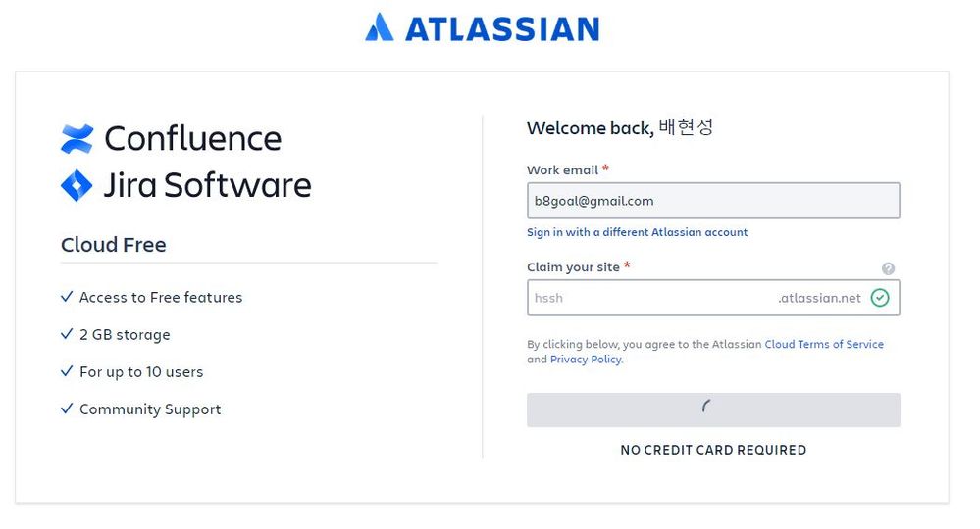
Task: Click checkmark beside For up to 10 users
Action: click(x=67, y=371)
